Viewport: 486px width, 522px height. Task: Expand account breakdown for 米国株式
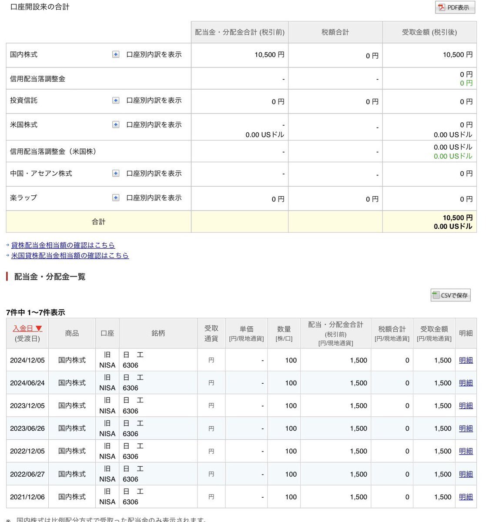(x=116, y=125)
